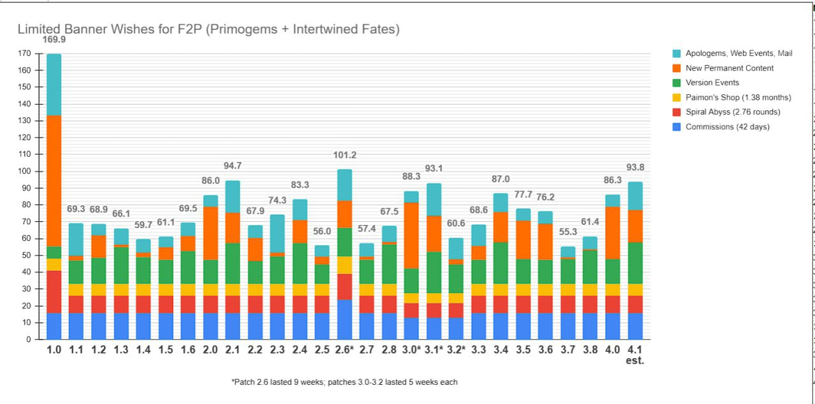Click the red Spiral Abyss segment of bar 1.0
This screenshot has width=815, height=404.
(x=54, y=292)
